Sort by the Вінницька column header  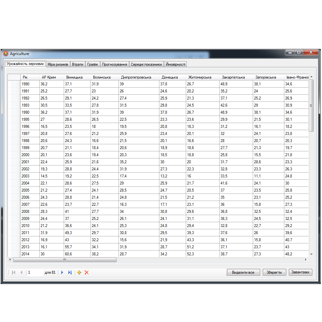pos(74,77)
